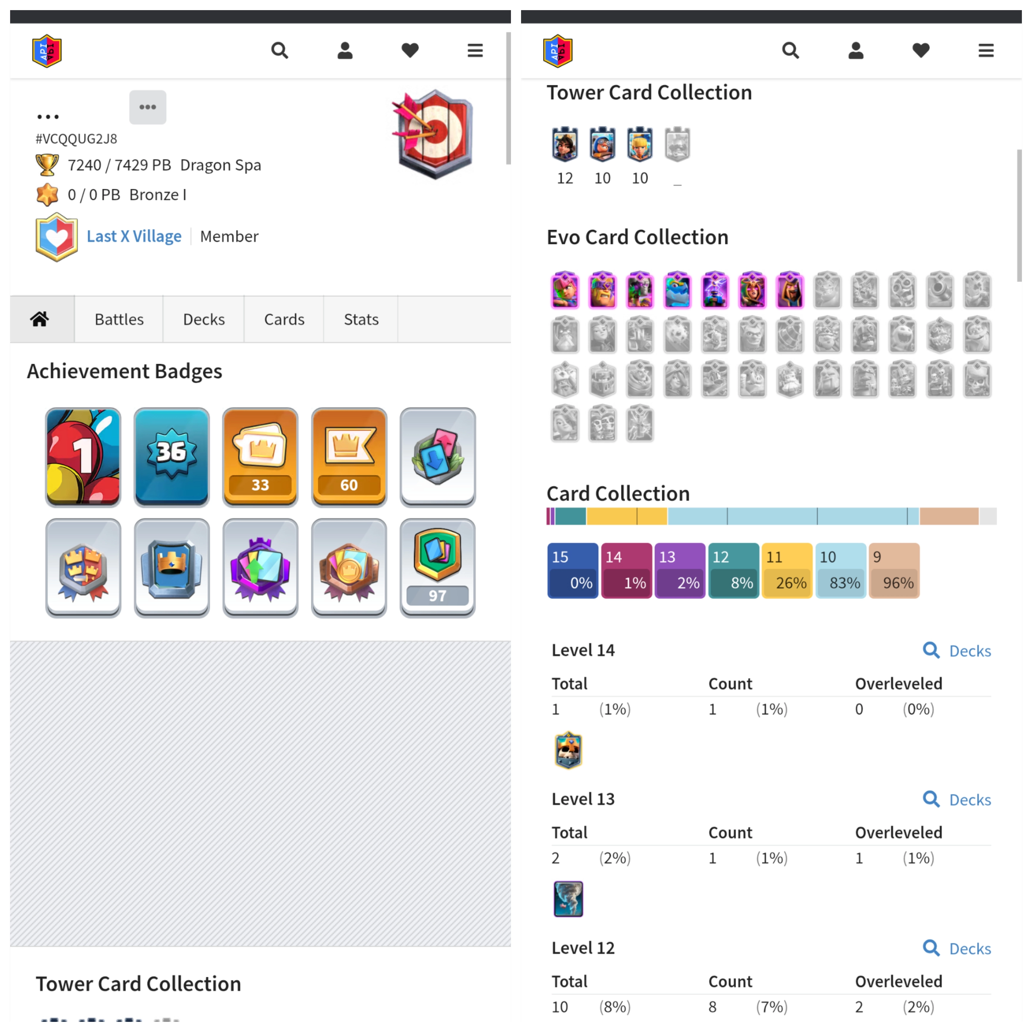
Task: Click the home icon tab
Action: tap(40, 319)
